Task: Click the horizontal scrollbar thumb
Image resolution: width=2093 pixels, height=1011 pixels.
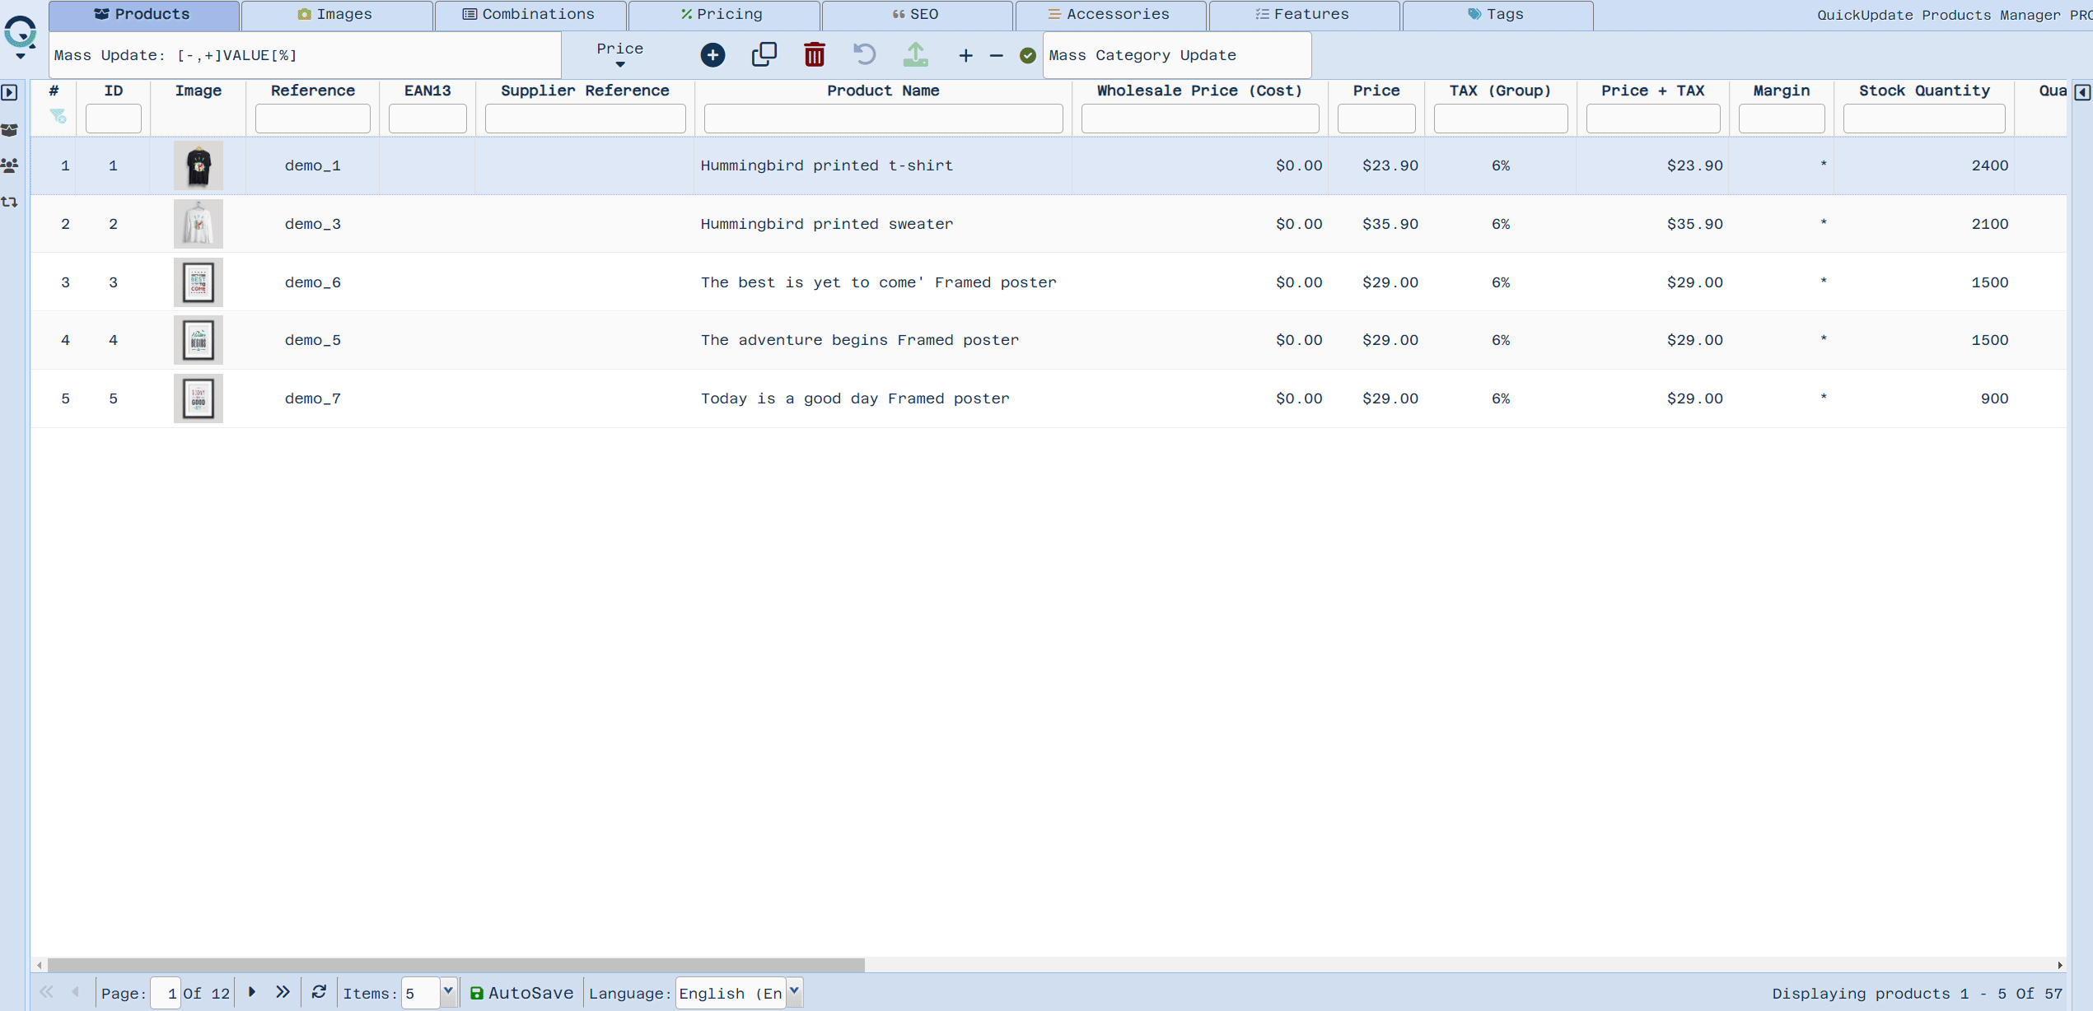Action: [x=456, y=965]
